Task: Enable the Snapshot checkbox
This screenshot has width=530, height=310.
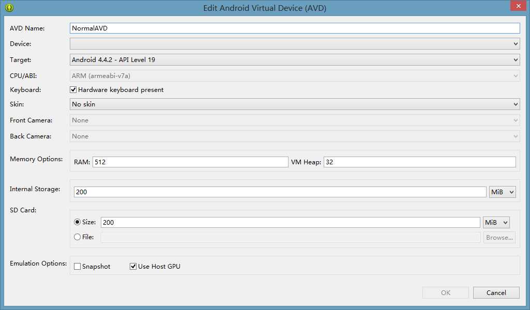Action: pos(78,267)
